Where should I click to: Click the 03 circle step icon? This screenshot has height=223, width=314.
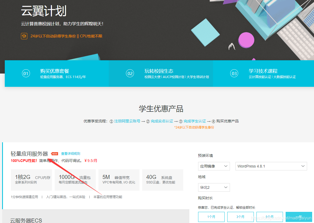point(234,73)
